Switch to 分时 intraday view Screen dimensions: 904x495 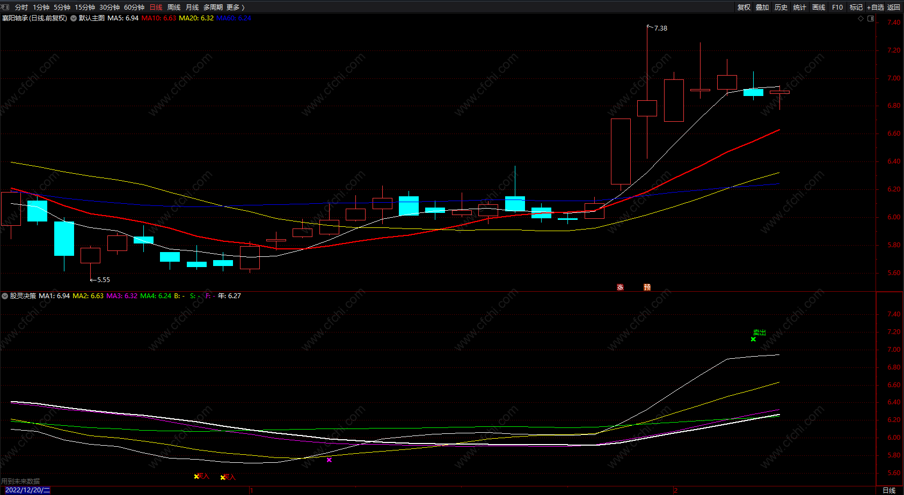point(21,8)
